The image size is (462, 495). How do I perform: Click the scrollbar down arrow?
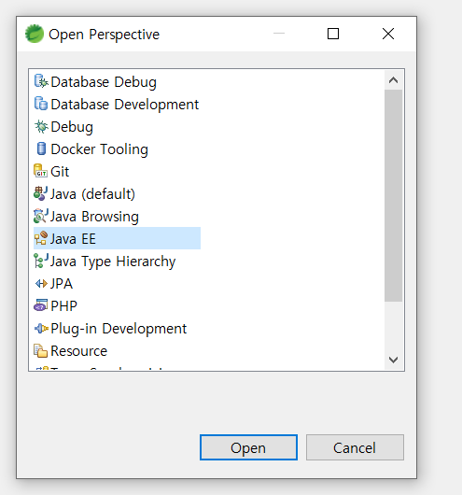[393, 360]
